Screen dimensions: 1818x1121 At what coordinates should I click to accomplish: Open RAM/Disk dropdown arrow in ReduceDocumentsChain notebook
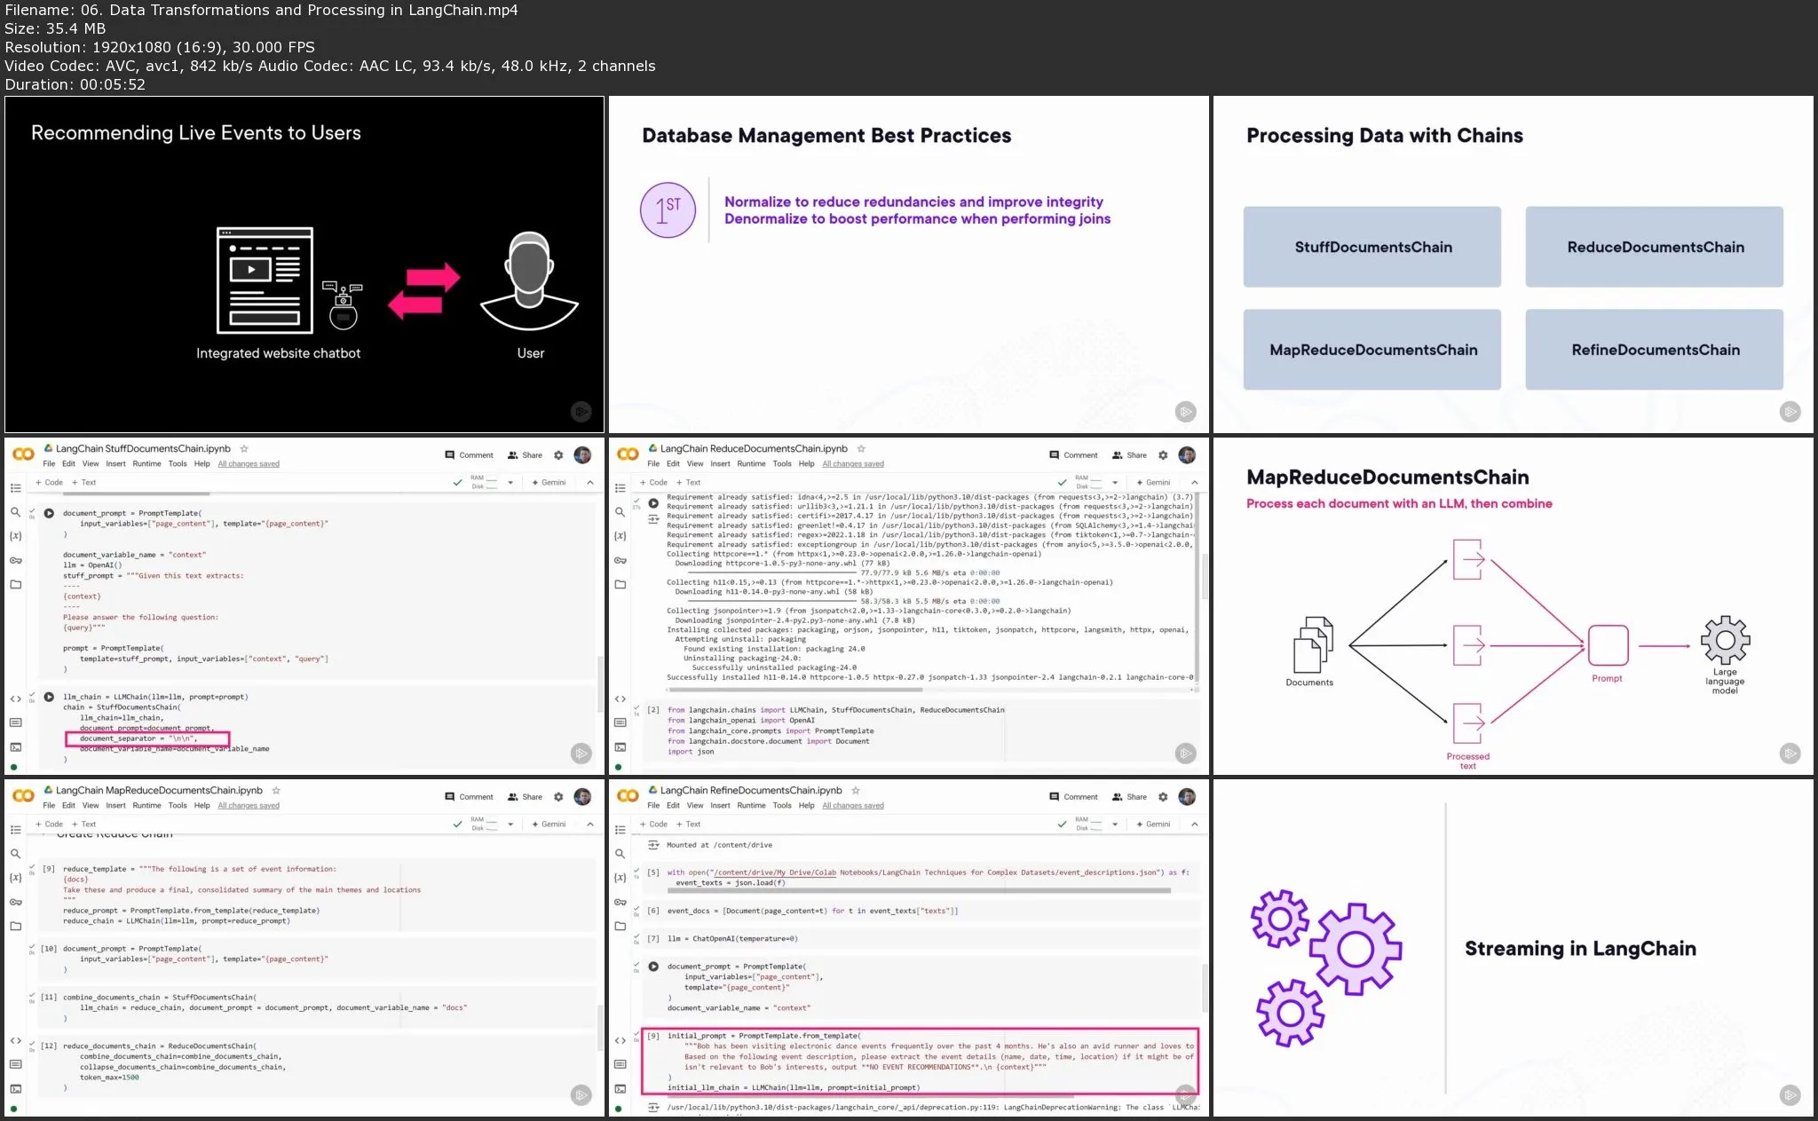pos(1115,483)
